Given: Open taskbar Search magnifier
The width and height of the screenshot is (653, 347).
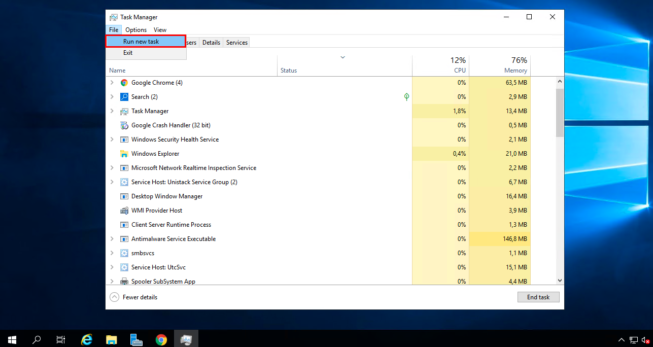Looking at the screenshot, I should (x=37, y=339).
